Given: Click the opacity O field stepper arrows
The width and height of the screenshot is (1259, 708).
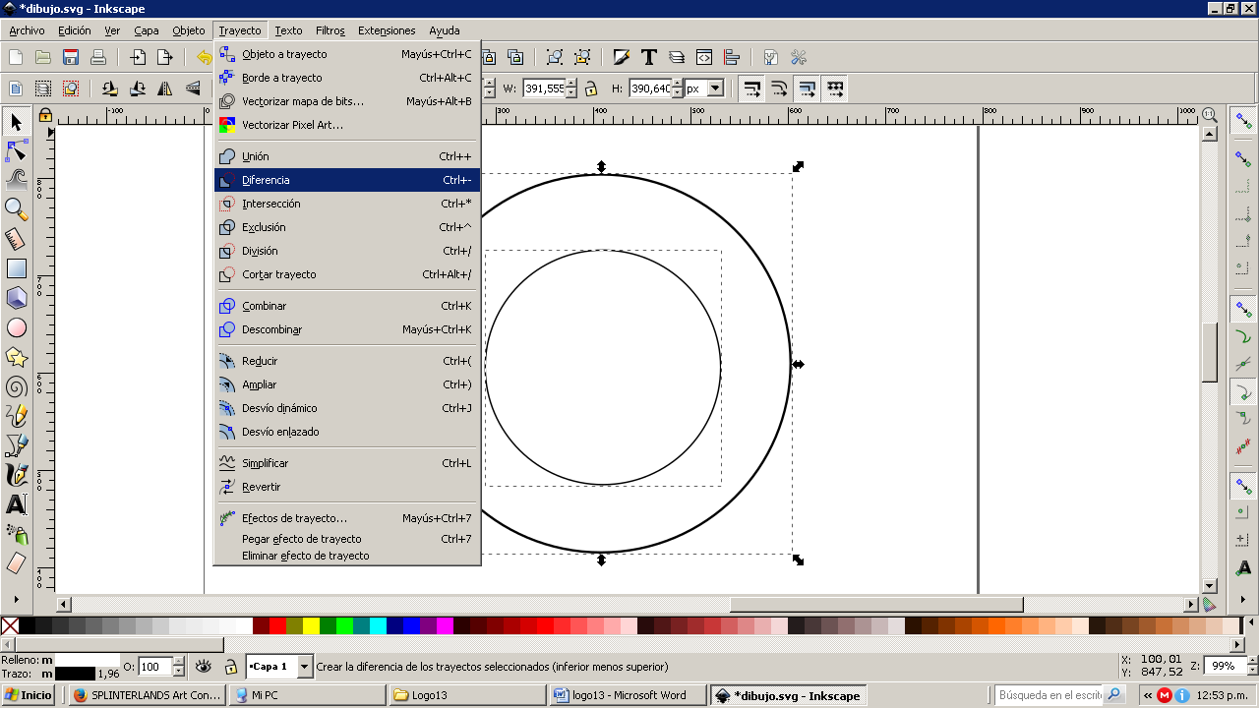Looking at the screenshot, I should (178, 667).
